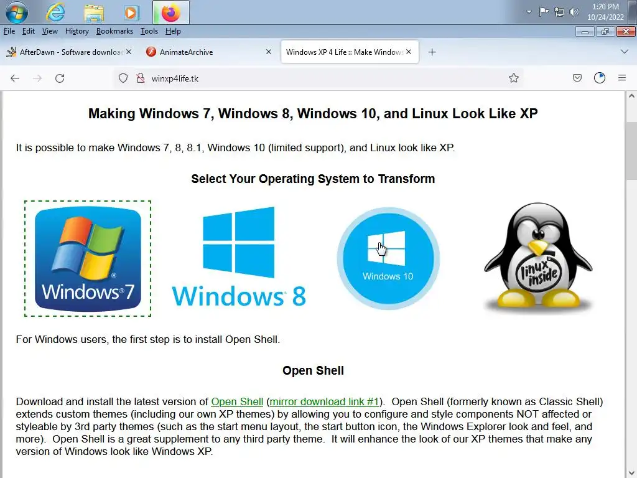Click the page vertical scrollbar thumb
Viewport: 637px width, 478px height.
[631, 149]
